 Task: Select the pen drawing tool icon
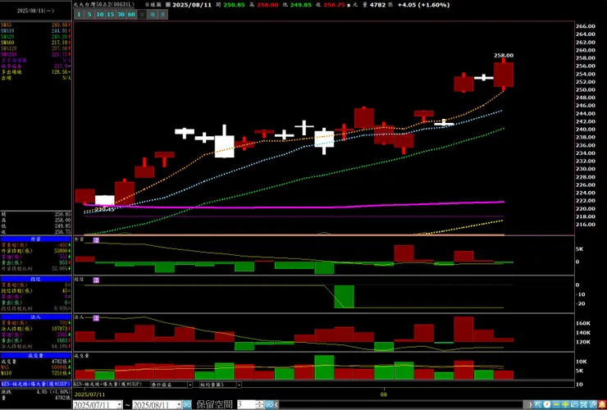[592, 404]
